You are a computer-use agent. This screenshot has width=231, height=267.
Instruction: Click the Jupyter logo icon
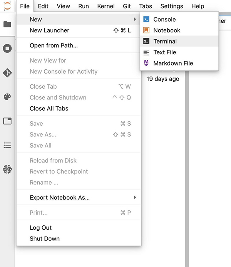point(7,6)
